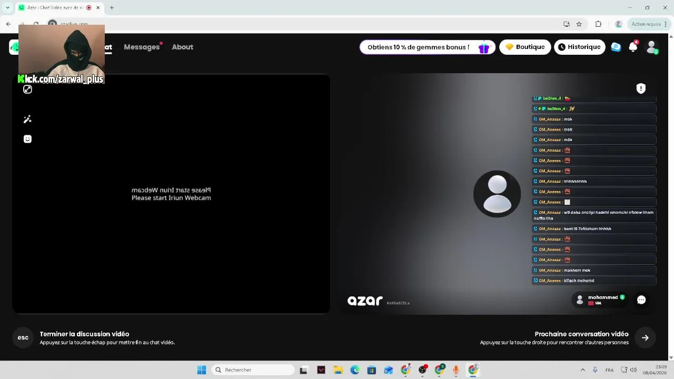
Task: Click the "manhom mok" chat message
Action: tap(594, 270)
